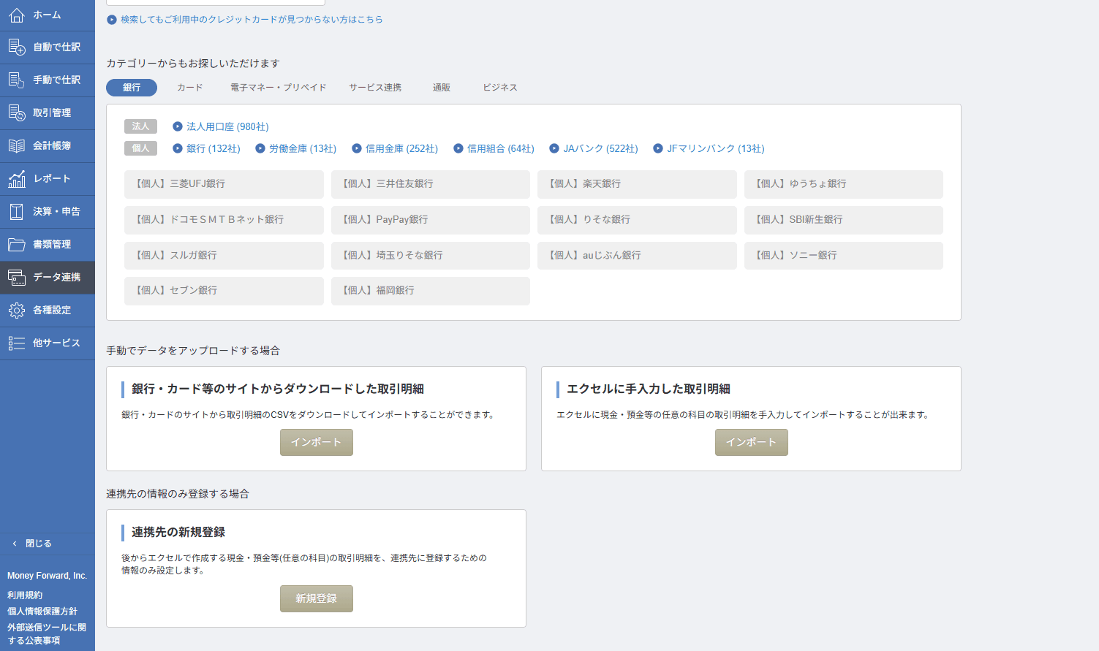Open the 通販 category tab

pos(442,88)
